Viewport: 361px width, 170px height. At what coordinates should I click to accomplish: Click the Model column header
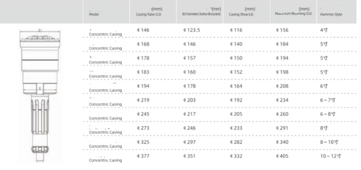[x=93, y=14]
